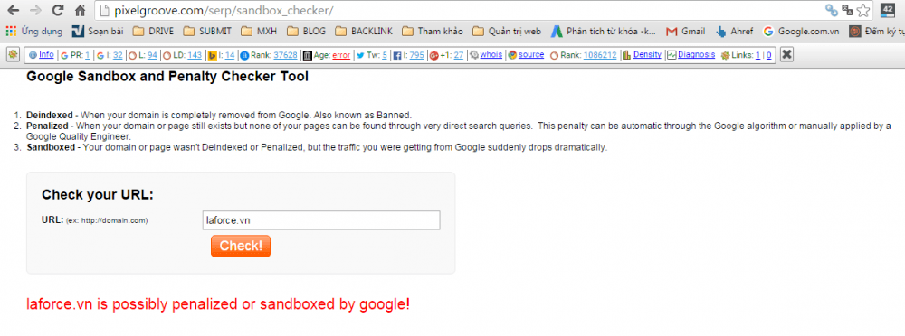Click the Rank value 1086212
Screen dimensions: 905x336
pyautogui.click(x=600, y=55)
